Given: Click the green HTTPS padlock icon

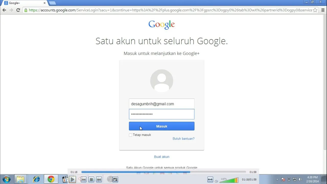Looking at the screenshot, I should [x=26, y=10].
